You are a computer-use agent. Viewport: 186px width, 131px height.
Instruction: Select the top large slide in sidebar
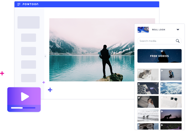point(28,22)
